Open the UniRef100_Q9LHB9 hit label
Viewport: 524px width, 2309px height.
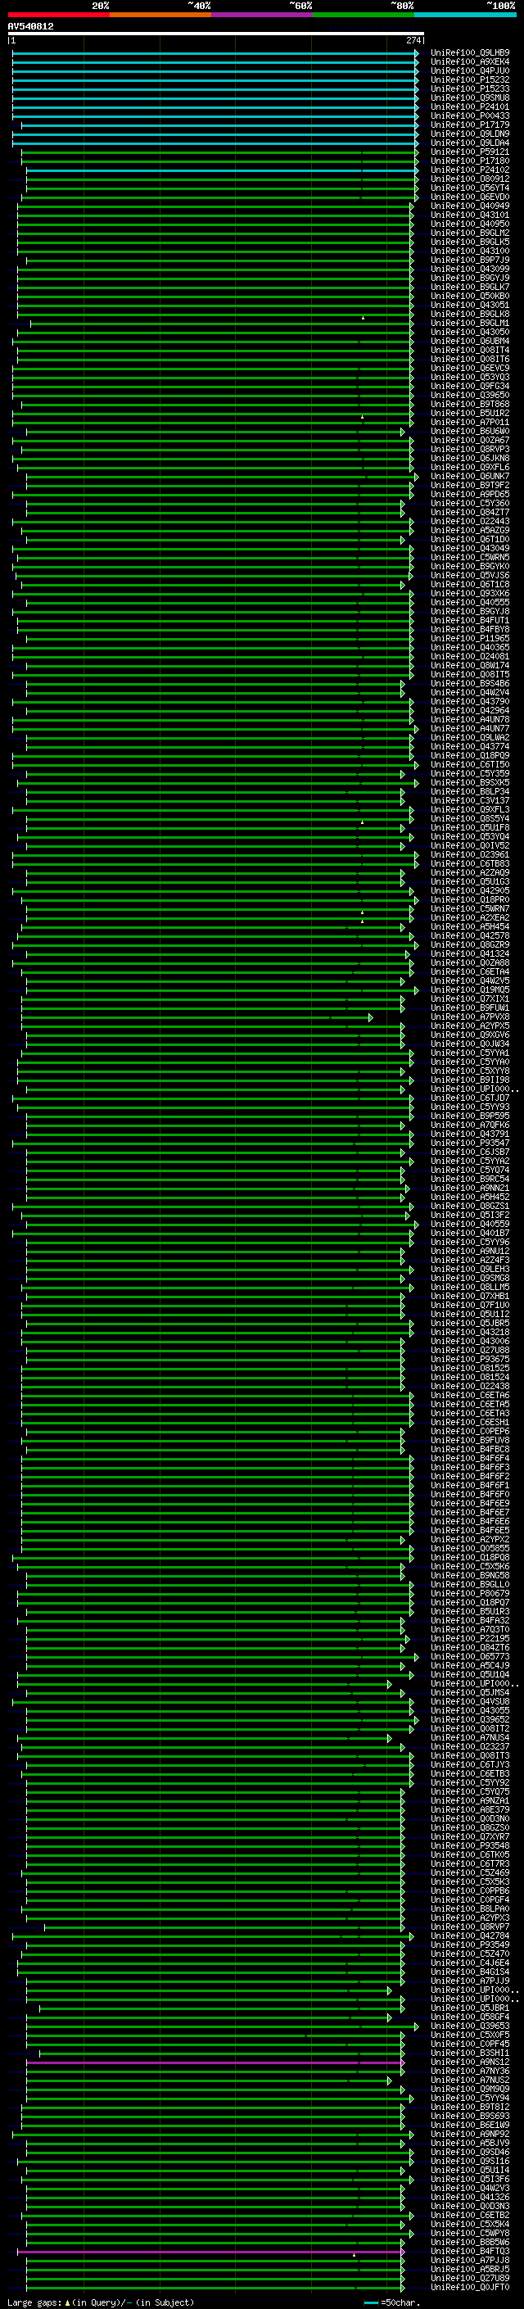470,53
